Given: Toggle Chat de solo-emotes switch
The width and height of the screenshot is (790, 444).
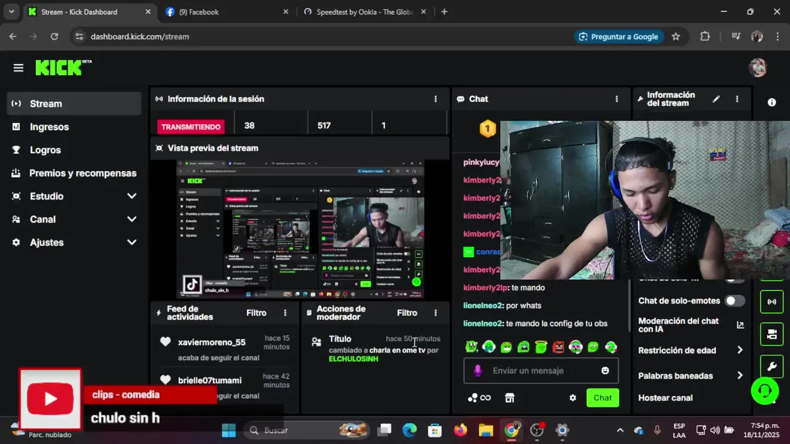Looking at the screenshot, I should pos(734,301).
